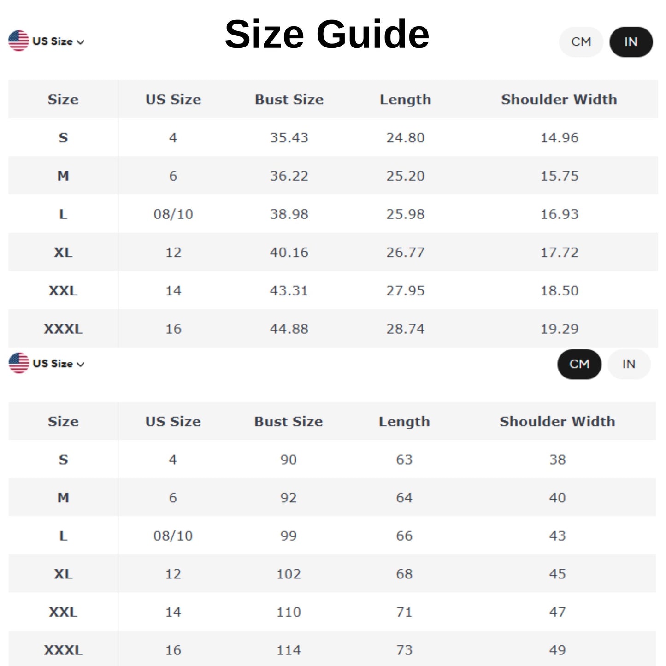Click the US flag icon above bottom table
This screenshot has width=666, height=666.
(x=18, y=363)
